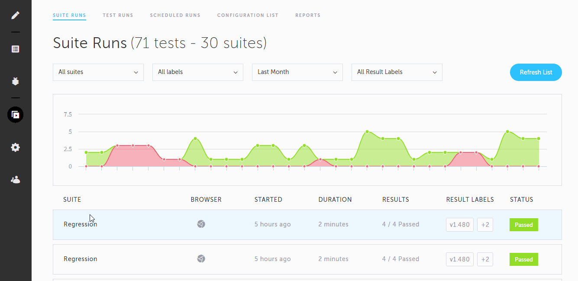The width and height of the screenshot is (578, 281).
Task: Expand the All labels dropdown
Action: tap(198, 72)
